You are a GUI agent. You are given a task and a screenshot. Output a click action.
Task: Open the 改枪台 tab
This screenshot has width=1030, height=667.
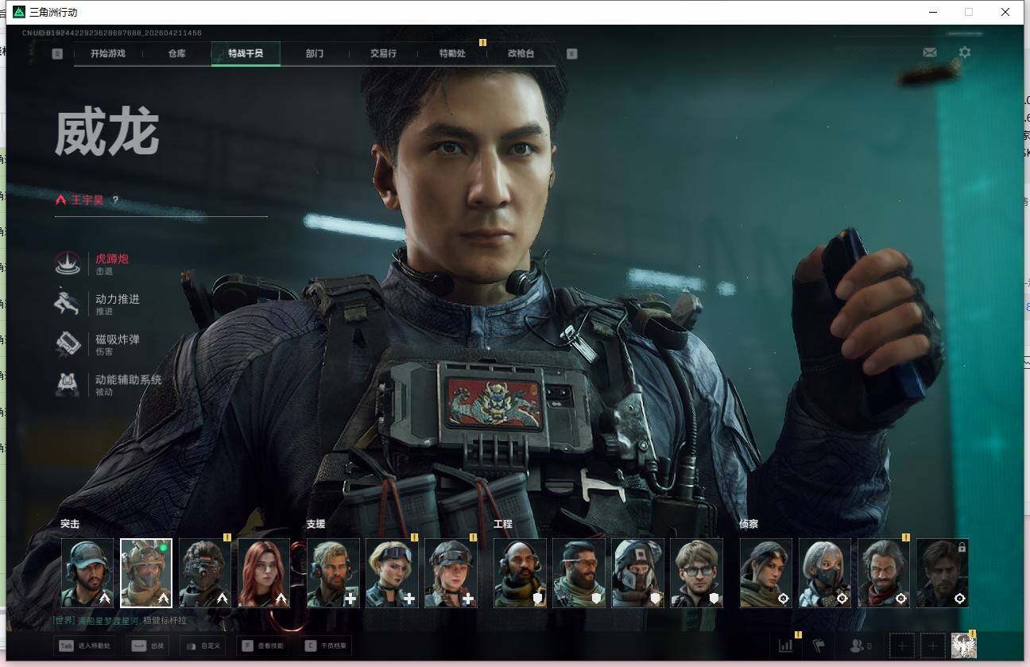[521, 53]
